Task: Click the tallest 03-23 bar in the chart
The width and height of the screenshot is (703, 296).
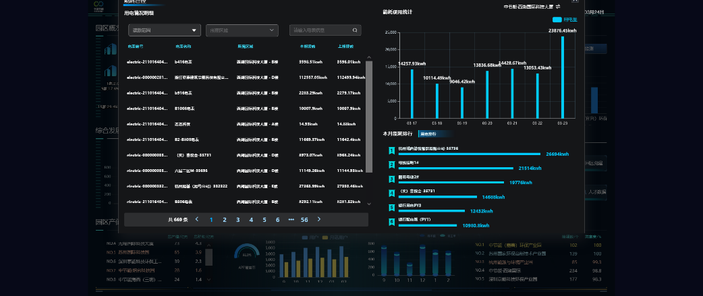Action: pos(563,77)
